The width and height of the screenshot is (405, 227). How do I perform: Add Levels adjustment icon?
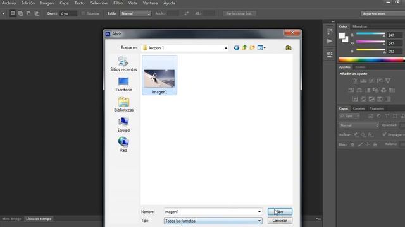(x=363, y=81)
